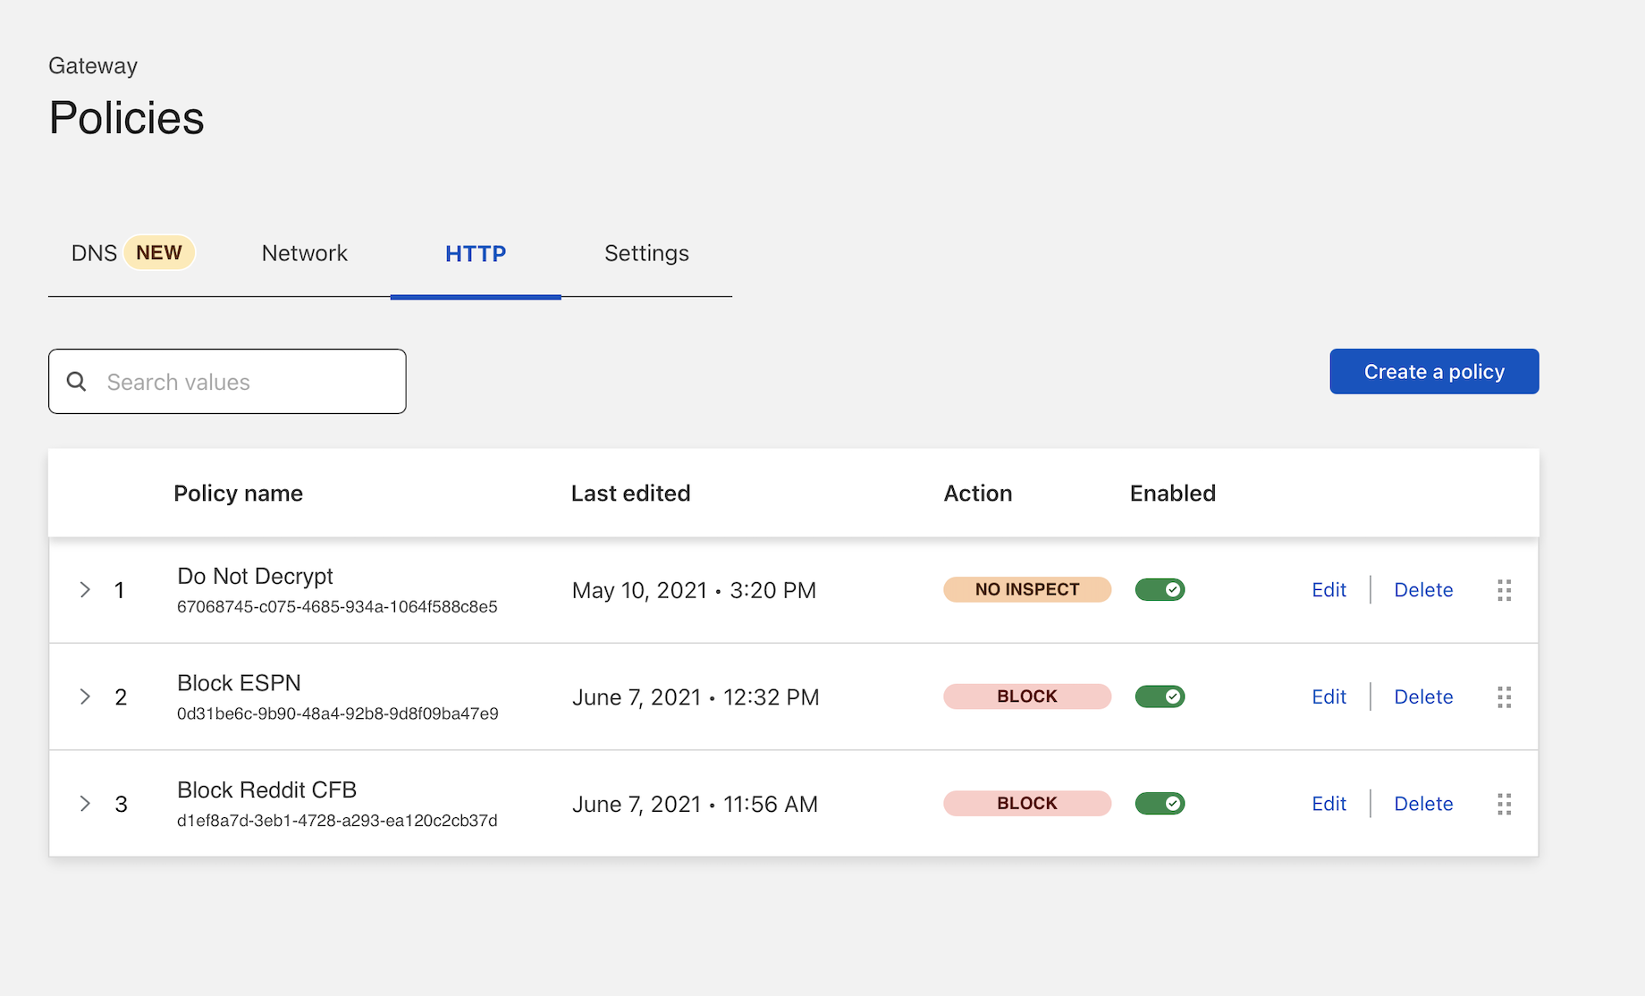The height and width of the screenshot is (996, 1645).
Task: Expand the Block ESPN policy details
Action: tap(85, 696)
